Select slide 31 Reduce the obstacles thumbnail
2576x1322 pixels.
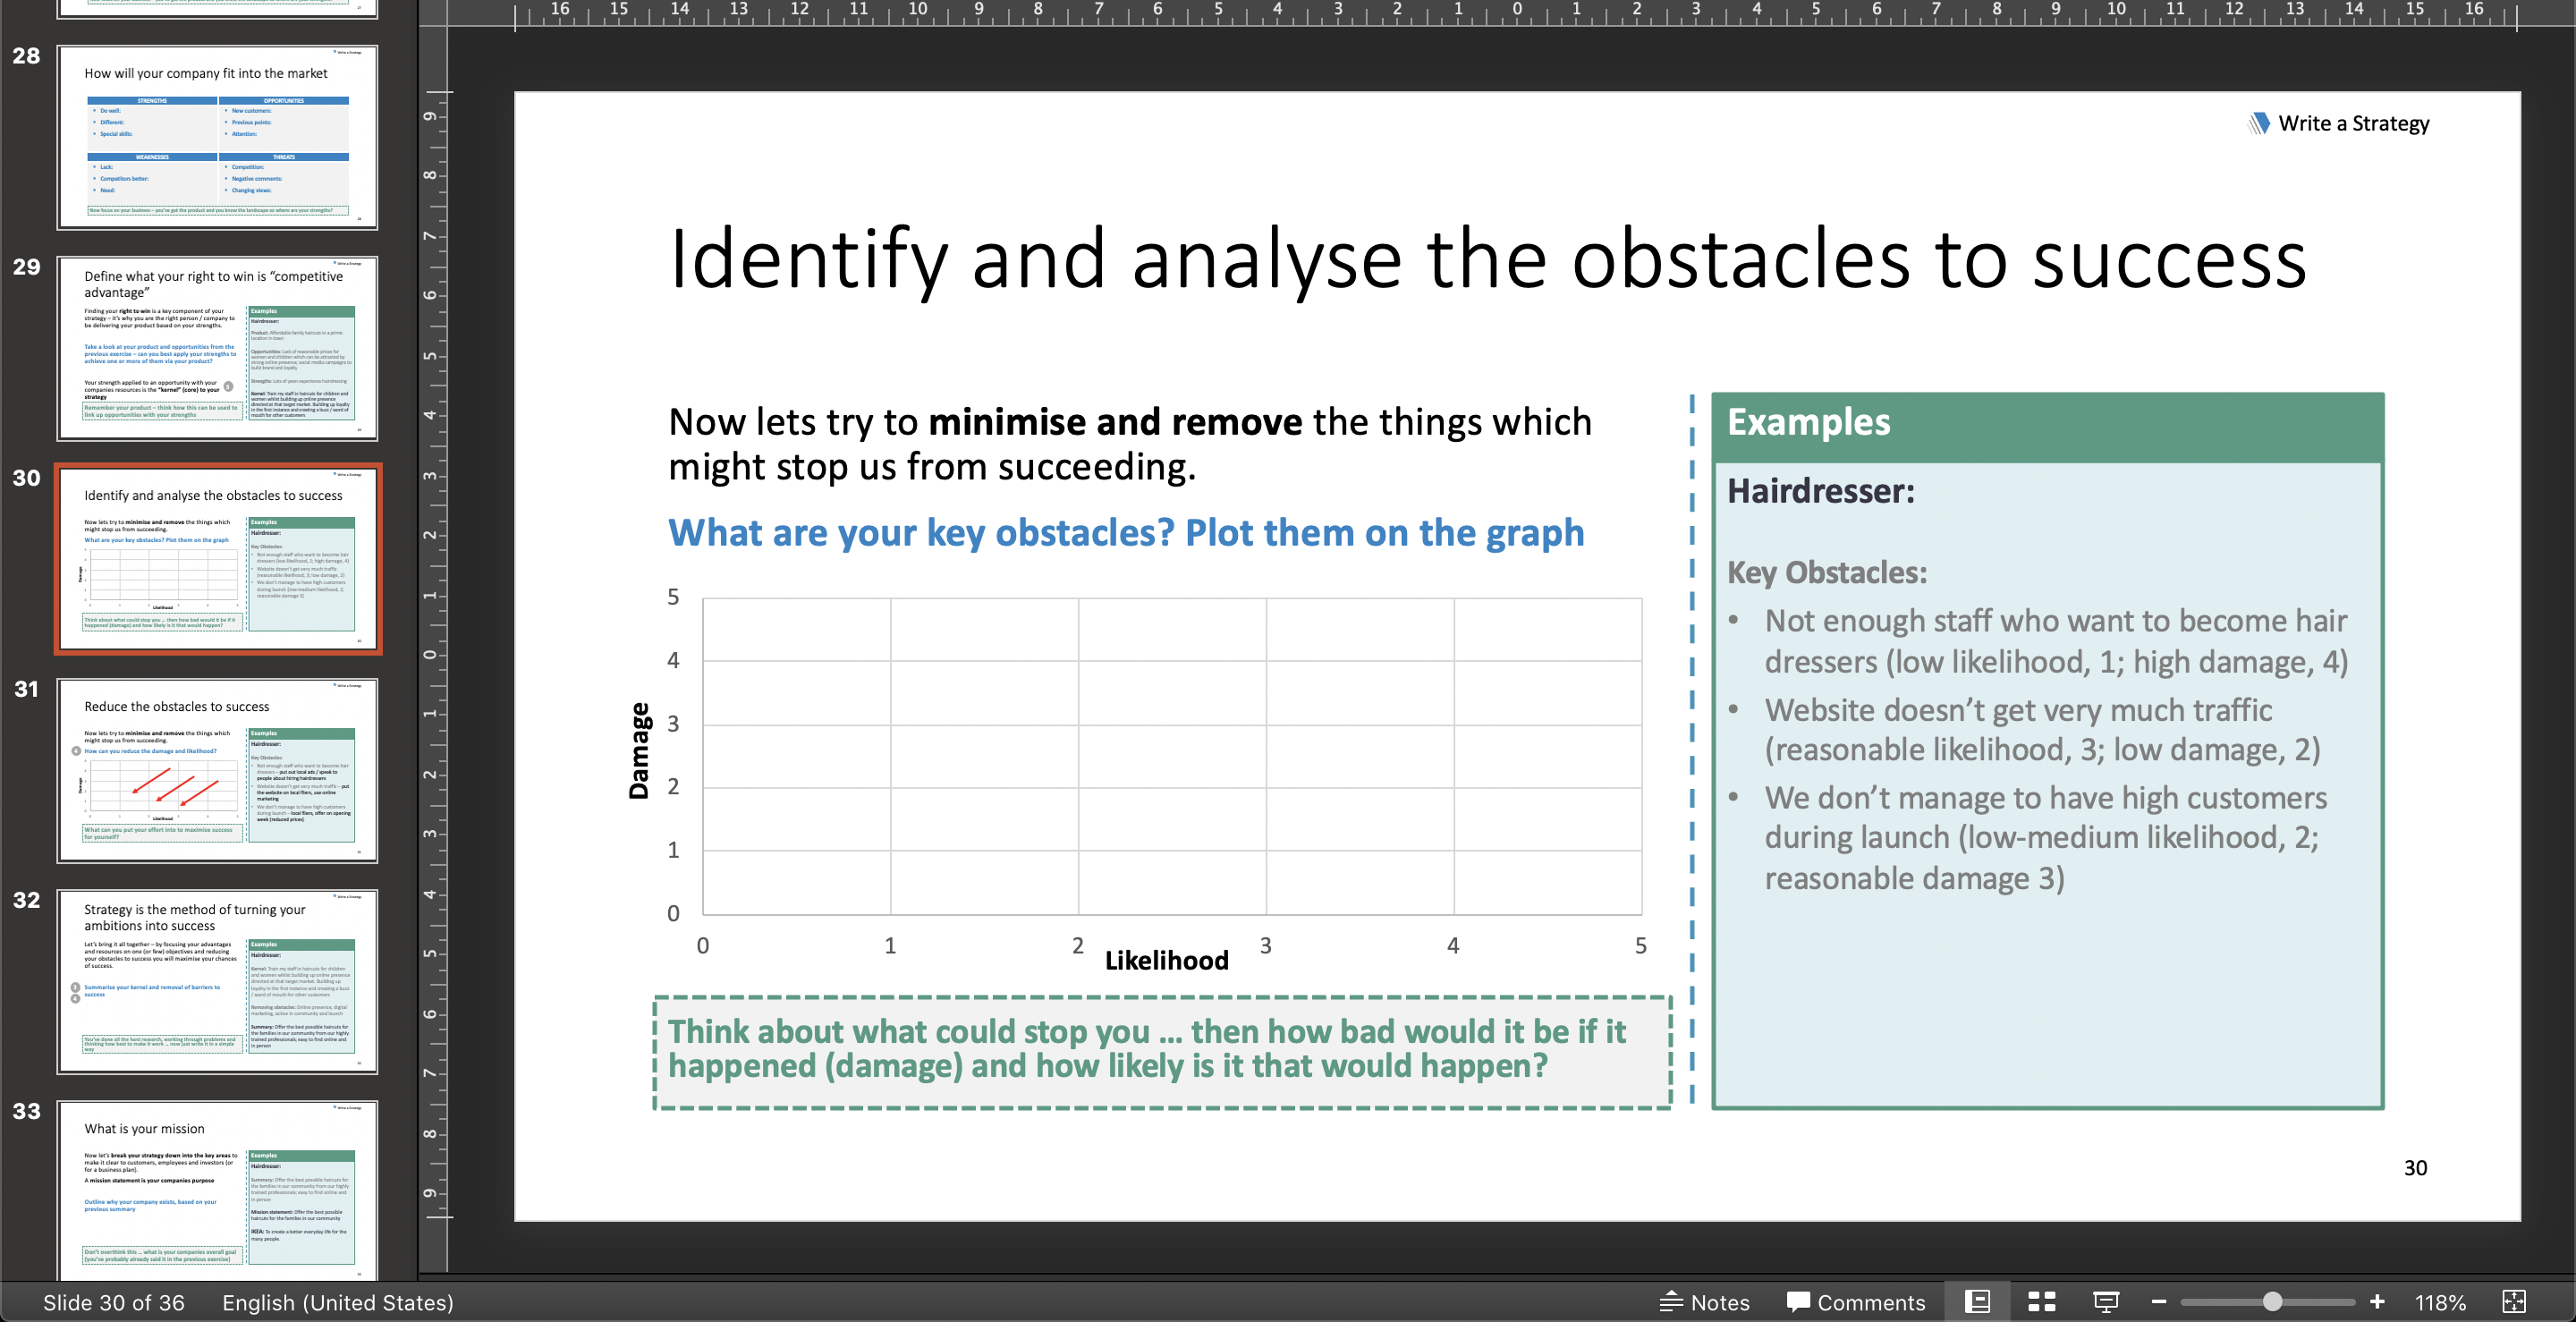coord(217,770)
